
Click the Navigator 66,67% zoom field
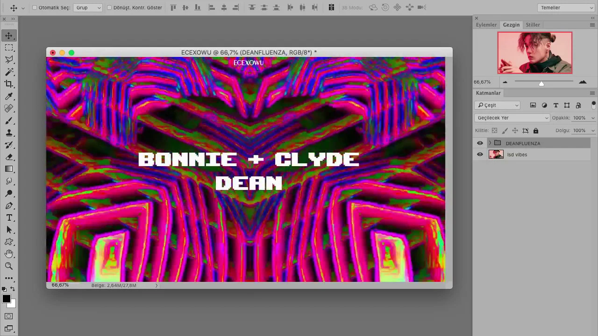(482, 82)
